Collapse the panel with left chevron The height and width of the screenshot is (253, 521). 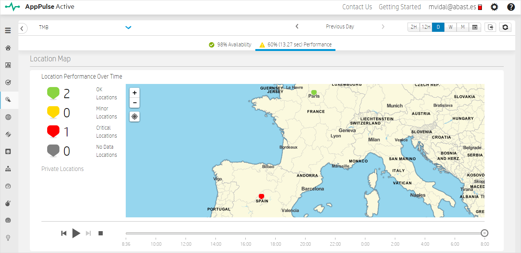23,28
